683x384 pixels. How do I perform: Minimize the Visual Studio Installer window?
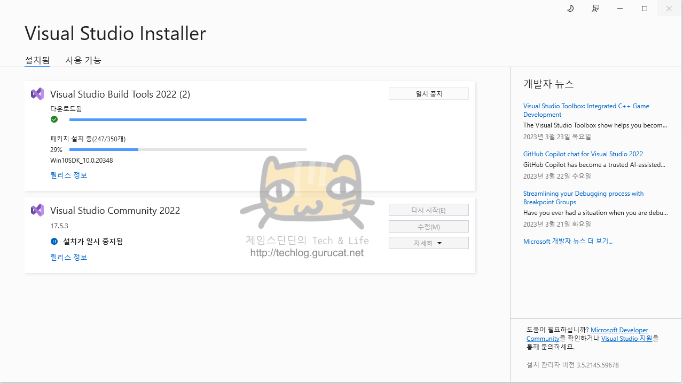[620, 9]
